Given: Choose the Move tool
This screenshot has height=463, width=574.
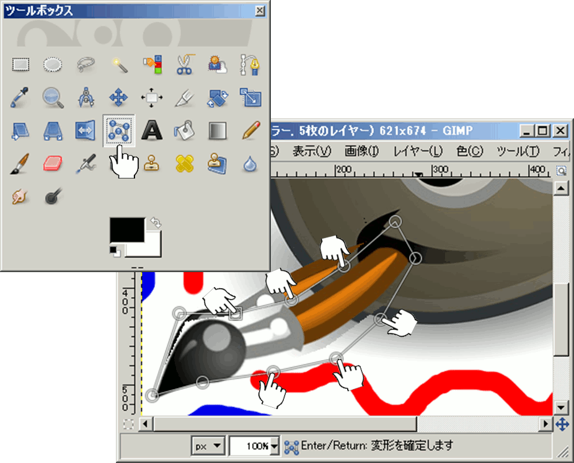Looking at the screenshot, I should 118,97.
